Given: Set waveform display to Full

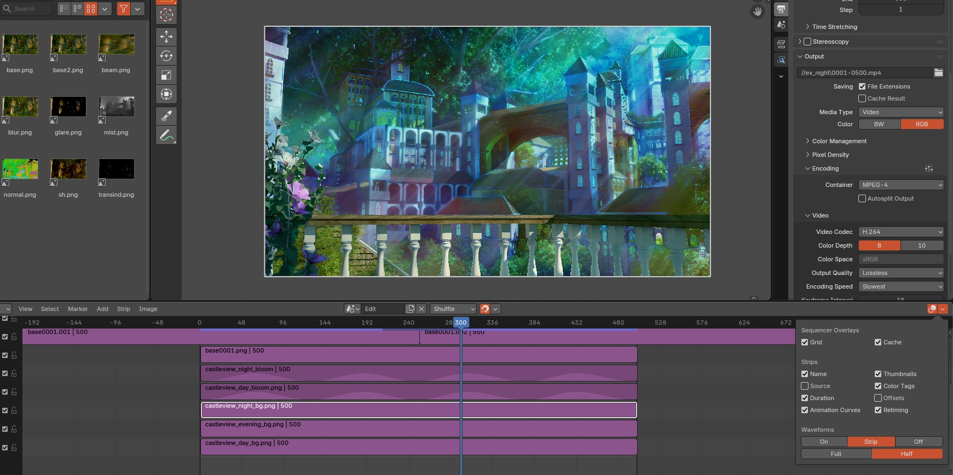Looking at the screenshot, I should (836, 454).
